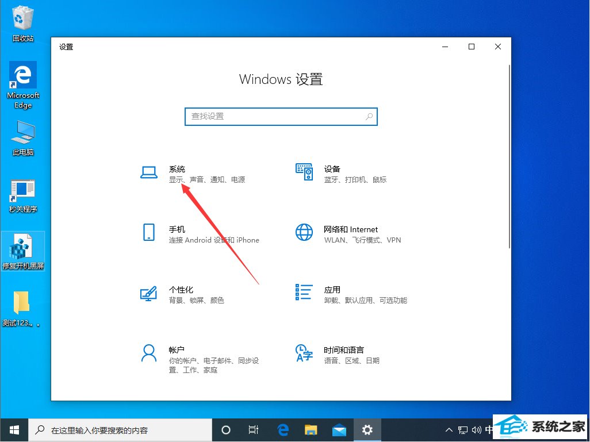Open File Explorer from taskbar
This screenshot has width=590, height=442.
coord(311,430)
